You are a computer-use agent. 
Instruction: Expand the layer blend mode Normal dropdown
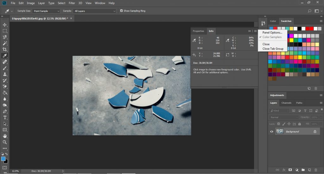click(x=284, y=117)
